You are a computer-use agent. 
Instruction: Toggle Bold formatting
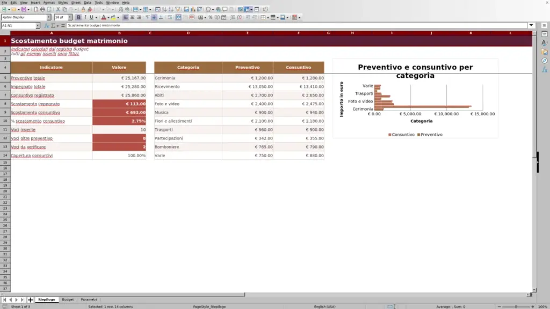[78, 18]
